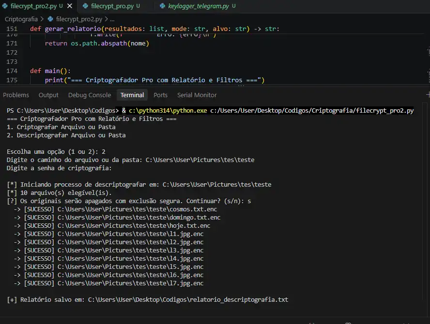Click the Python file icon in breadcrumb
This screenshot has width=430, height=324.
pyautogui.click(x=50, y=19)
